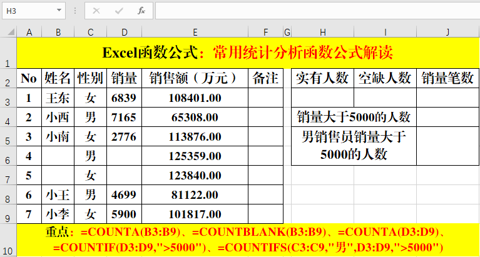Click the '销售额（万元）' header cell
Viewport: 480px width, 257px height.
coord(195,78)
